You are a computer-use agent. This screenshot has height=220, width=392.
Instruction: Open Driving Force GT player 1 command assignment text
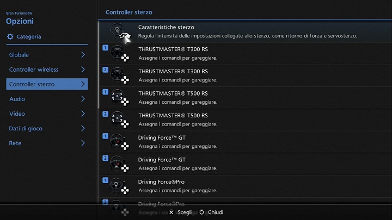177,146
